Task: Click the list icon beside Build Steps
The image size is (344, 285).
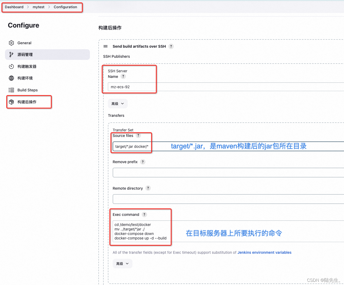Action: 11,90
